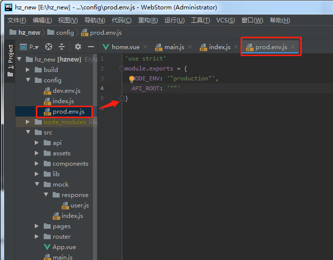Open the 视图(V) menu
The image size is (333, 260).
tap(68, 20)
